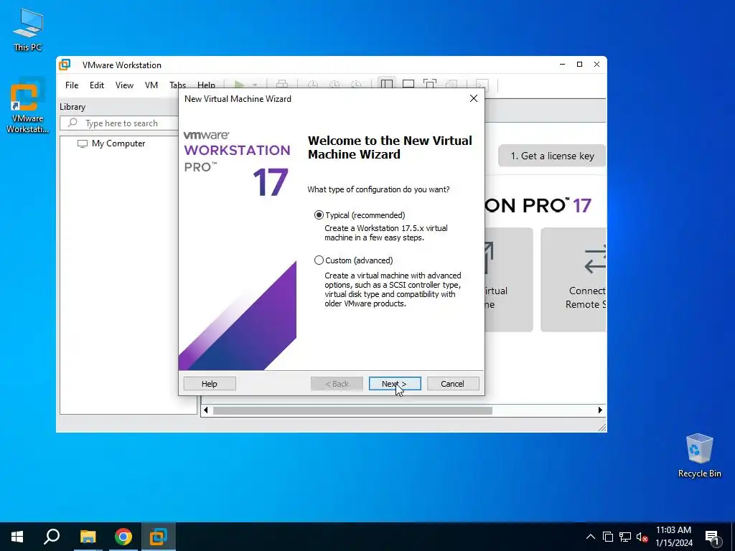The image size is (735, 551).
Task: Open the notification center icon
Action: [712, 537]
